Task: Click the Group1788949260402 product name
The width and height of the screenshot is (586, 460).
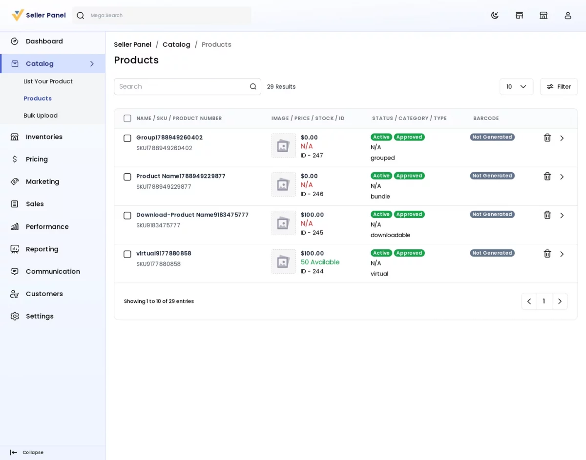Action: pos(169,138)
